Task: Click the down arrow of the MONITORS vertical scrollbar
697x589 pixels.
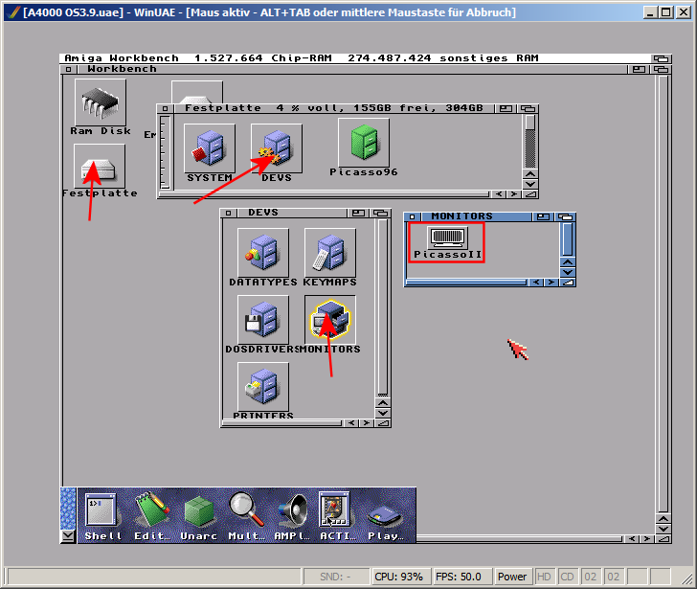Action: tap(568, 272)
